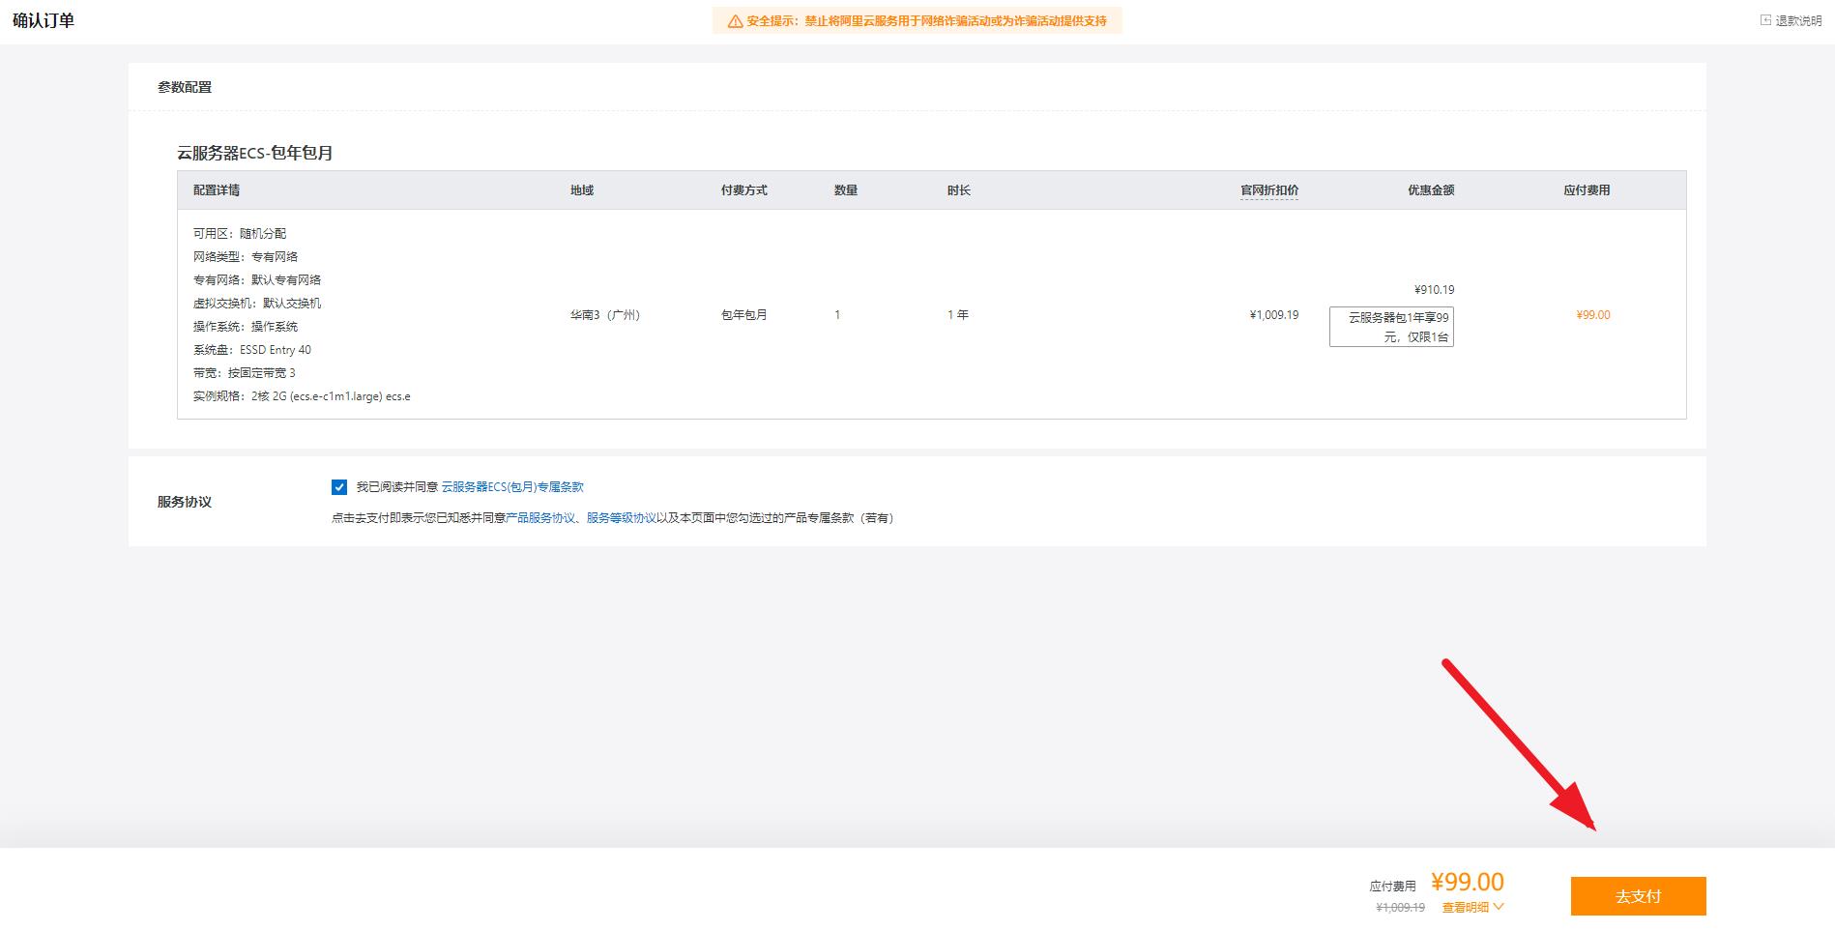Viewport: 1835px width, 931px height.
Task: Select the 专有网络：默认专有网络 row
Action: click(257, 280)
